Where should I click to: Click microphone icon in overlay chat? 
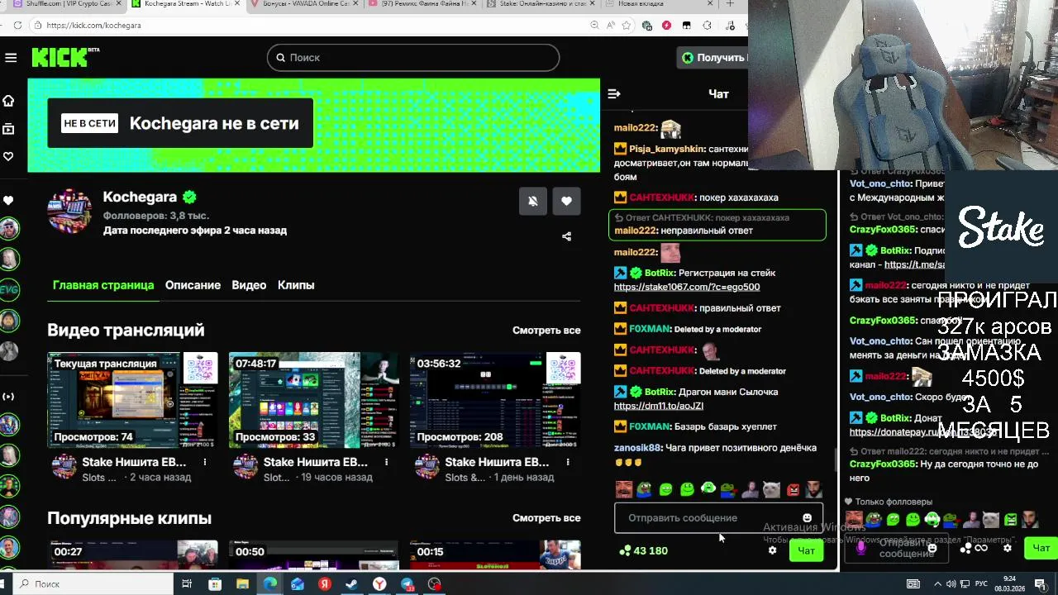click(x=861, y=548)
